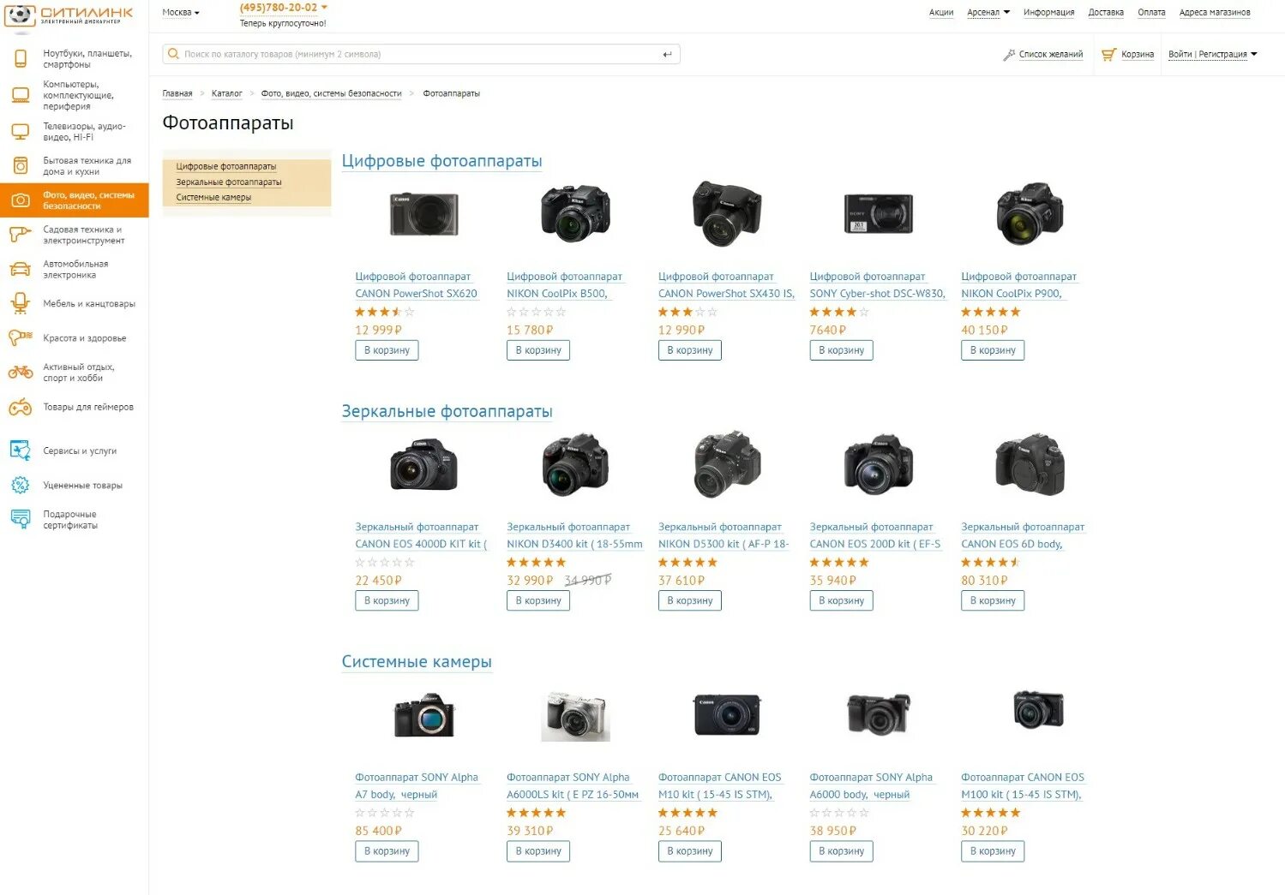Screen dimensions: 1285x895
Task: Open laptops, tablets, smartphones category icon
Action: click(21, 58)
